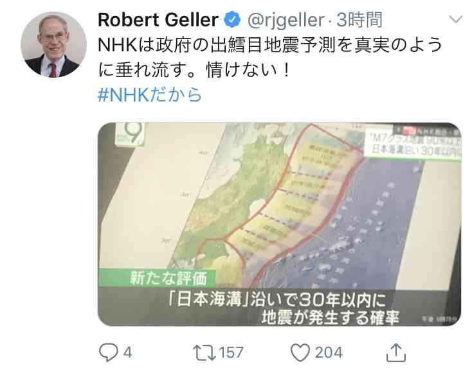Screen dimensions: 472x375
Task: Click the blue verified badge
Action: click(232, 19)
